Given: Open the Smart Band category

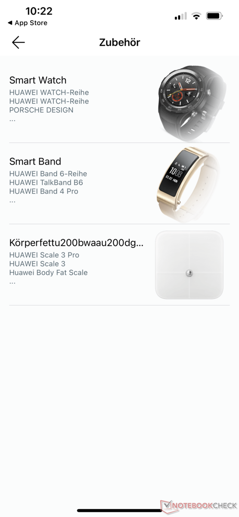Looking at the screenshot, I should click(x=119, y=183).
